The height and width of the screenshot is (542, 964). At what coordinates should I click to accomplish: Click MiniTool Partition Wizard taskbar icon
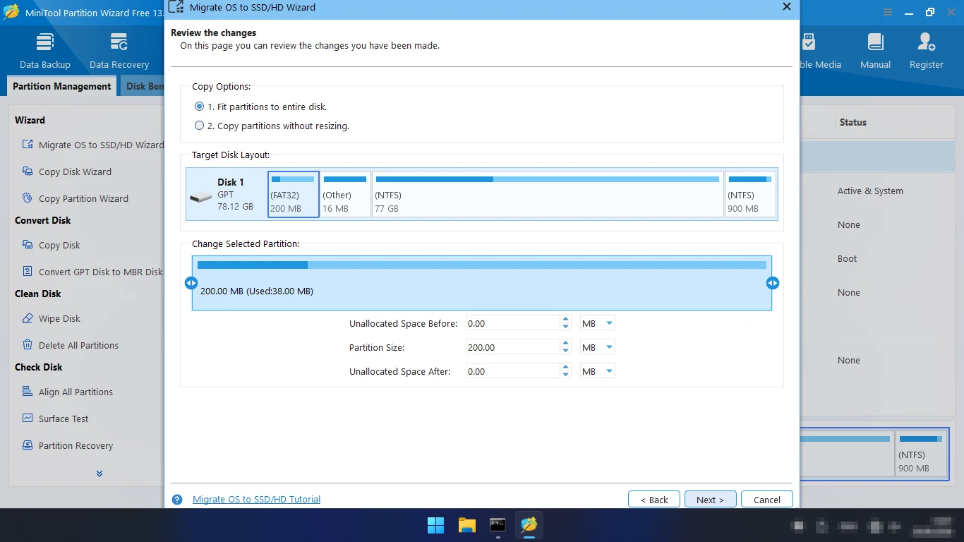(x=529, y=525)
